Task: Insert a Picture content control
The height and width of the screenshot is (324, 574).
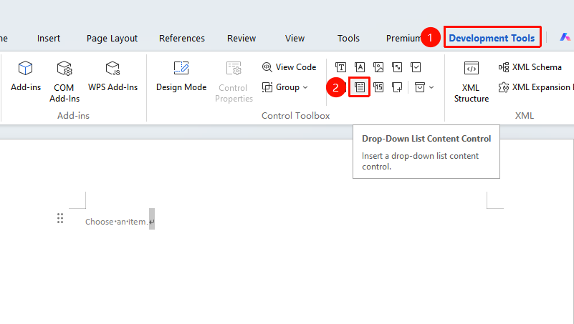Action: pos(378,67)
